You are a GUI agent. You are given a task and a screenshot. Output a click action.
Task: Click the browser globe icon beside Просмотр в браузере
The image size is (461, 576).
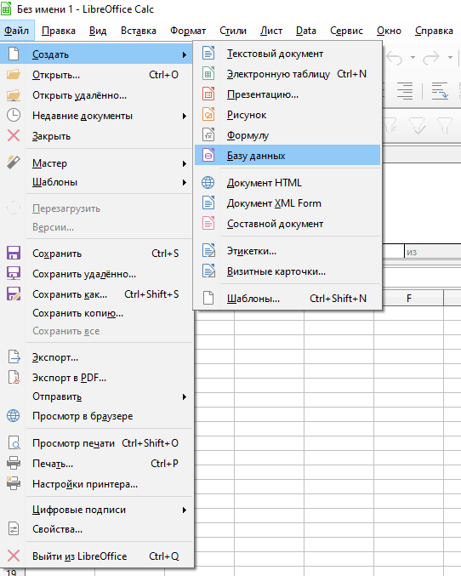point(14,416)
